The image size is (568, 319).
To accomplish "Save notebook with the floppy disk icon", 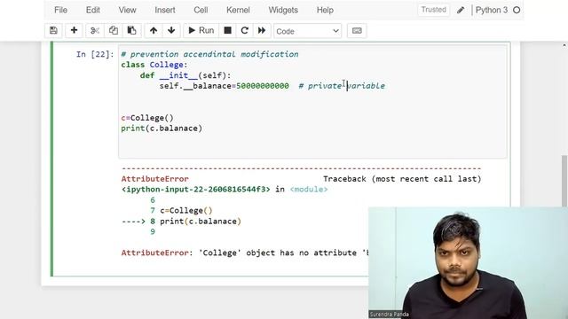I will (x=53, y=31).
